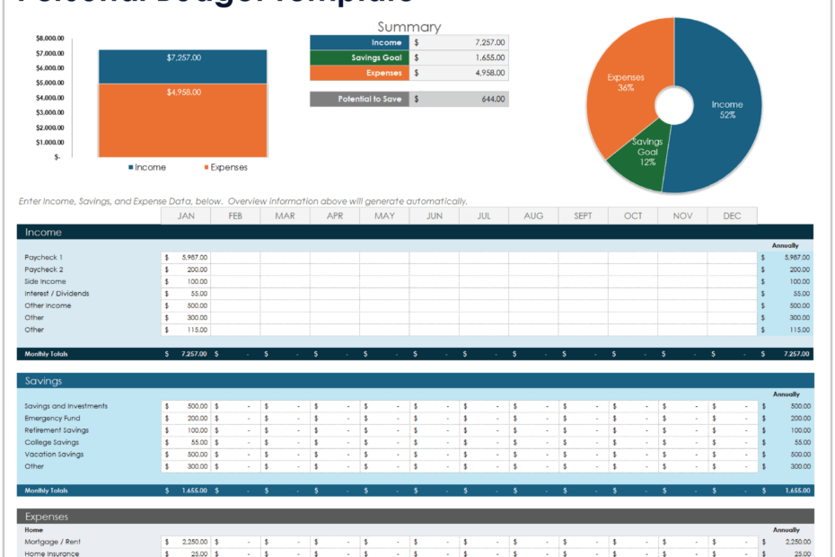Click the FEB column header
The image size is (835, 557).
pos(235,216)
